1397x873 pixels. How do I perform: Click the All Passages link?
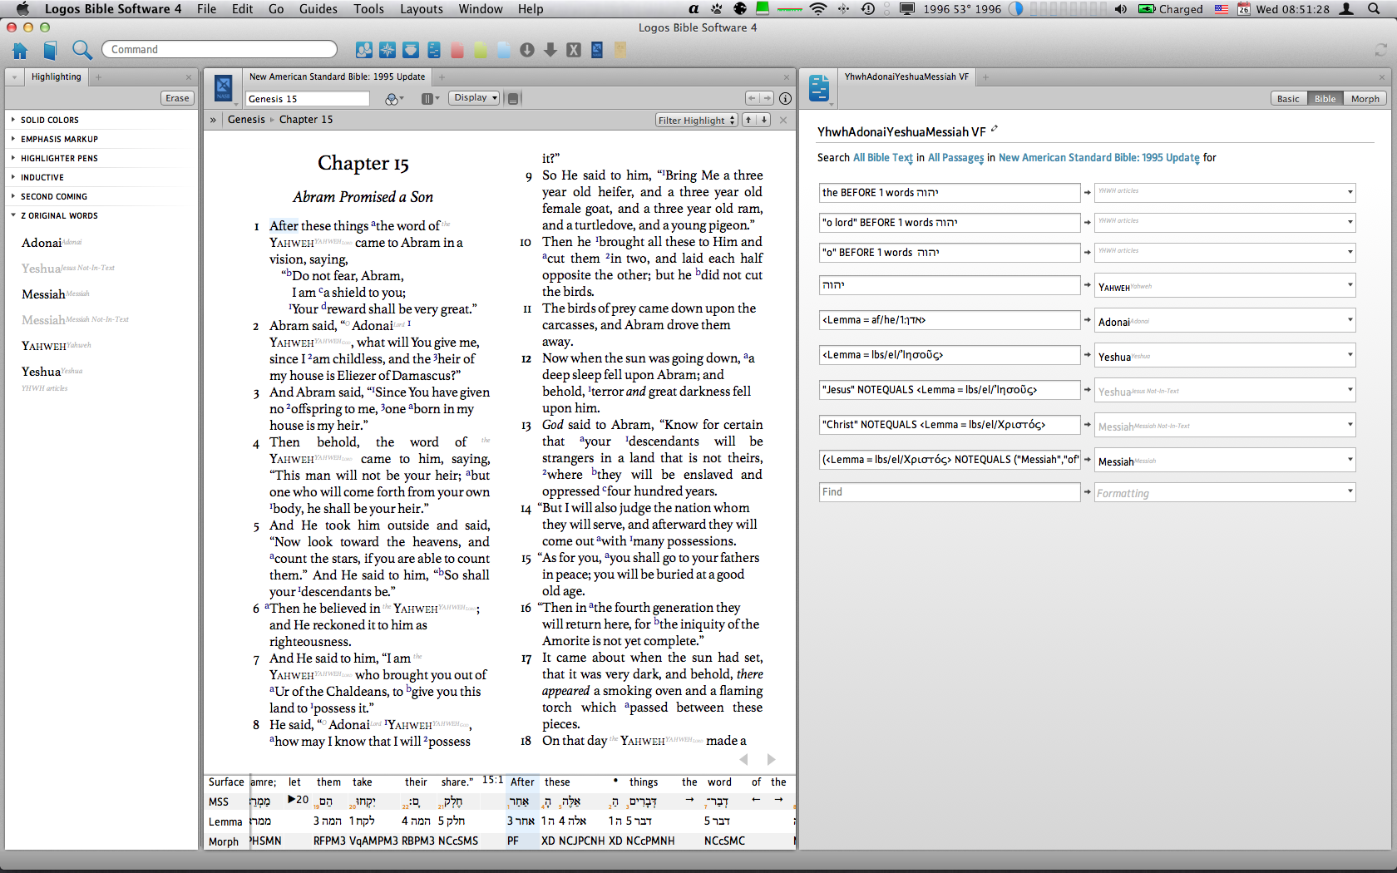click(956, 158)
